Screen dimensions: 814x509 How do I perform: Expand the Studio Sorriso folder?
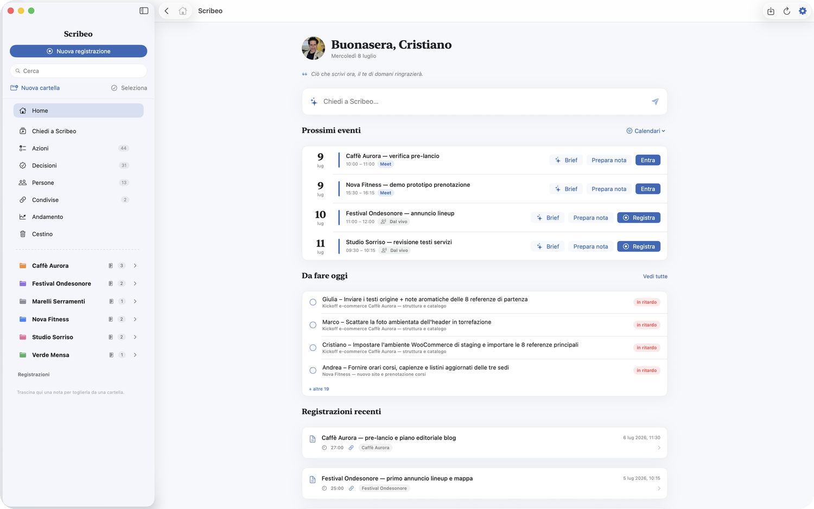click(x=135, y=337)
